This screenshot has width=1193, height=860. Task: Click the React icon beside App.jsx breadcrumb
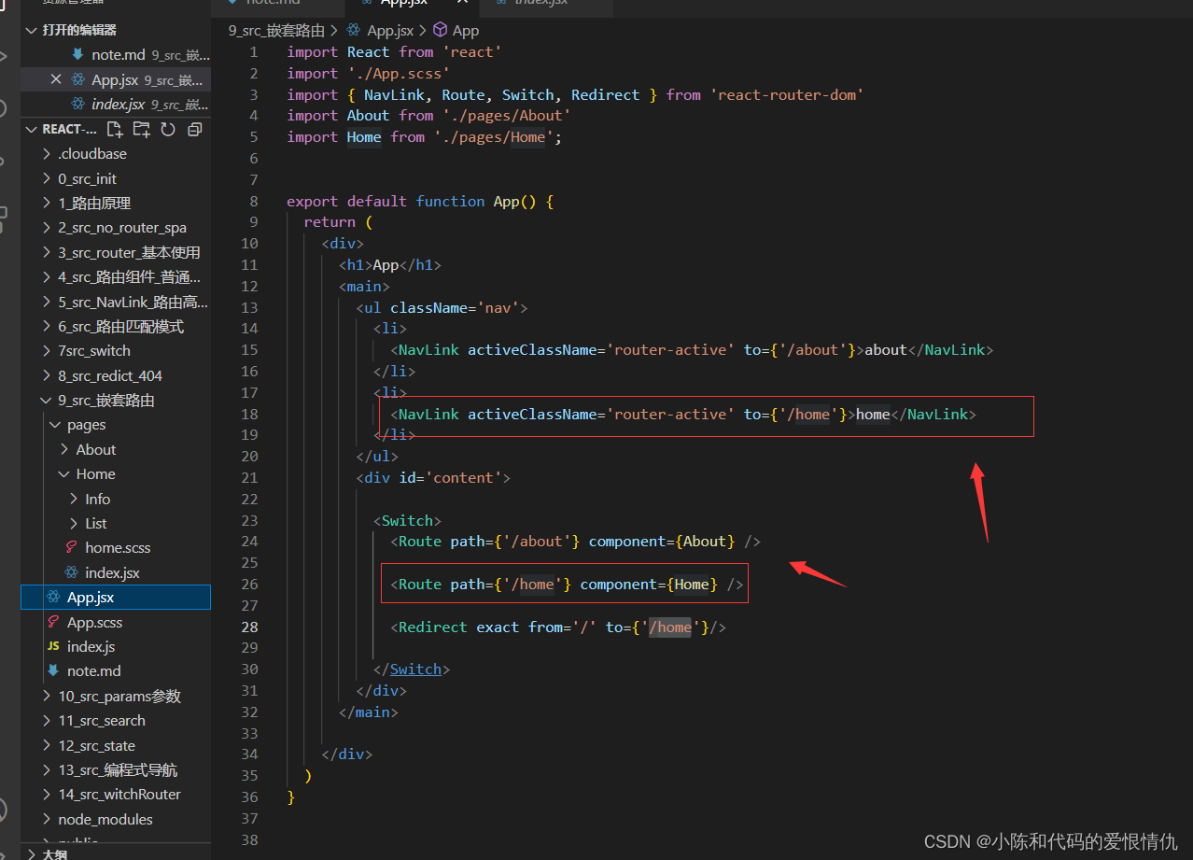pos(353,30)
